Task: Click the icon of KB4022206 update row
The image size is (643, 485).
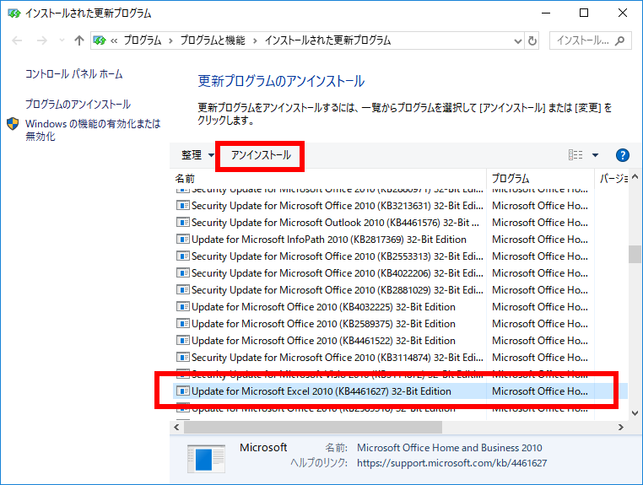Action: pos(182,273)
